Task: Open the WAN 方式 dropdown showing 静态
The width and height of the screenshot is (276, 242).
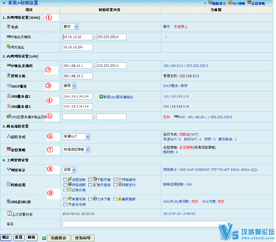Action: click(x=71, y=27)
